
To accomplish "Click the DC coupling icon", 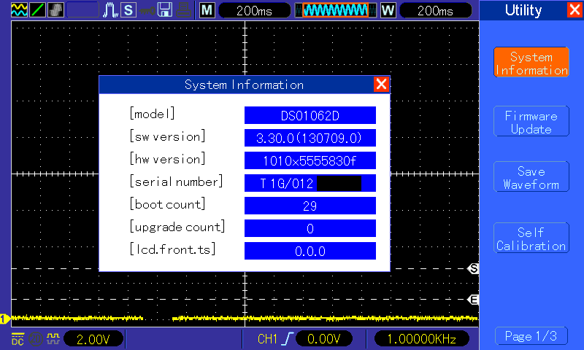I will 18,338.
